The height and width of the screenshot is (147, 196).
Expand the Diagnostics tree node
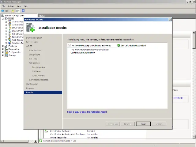click(3, 49)
